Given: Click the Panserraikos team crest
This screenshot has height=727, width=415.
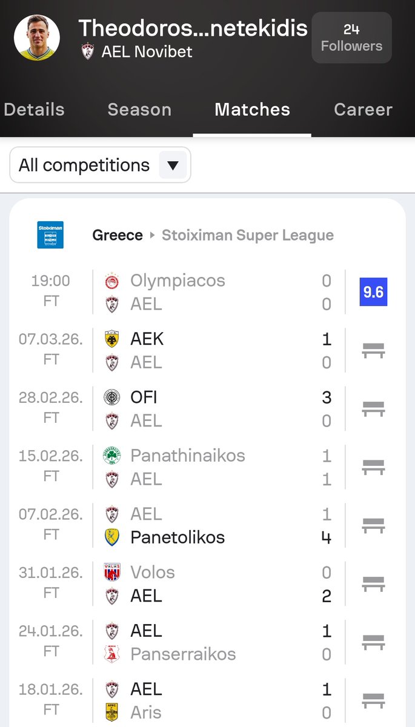Looking at the screenshot, I should point(112,654).
